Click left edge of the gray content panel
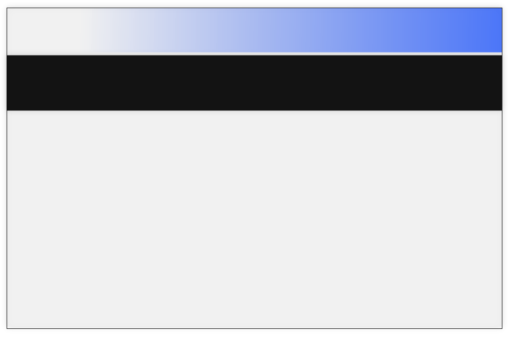This screenshot has height=337, width=509. pyautogui.click(x=9, y=219)
